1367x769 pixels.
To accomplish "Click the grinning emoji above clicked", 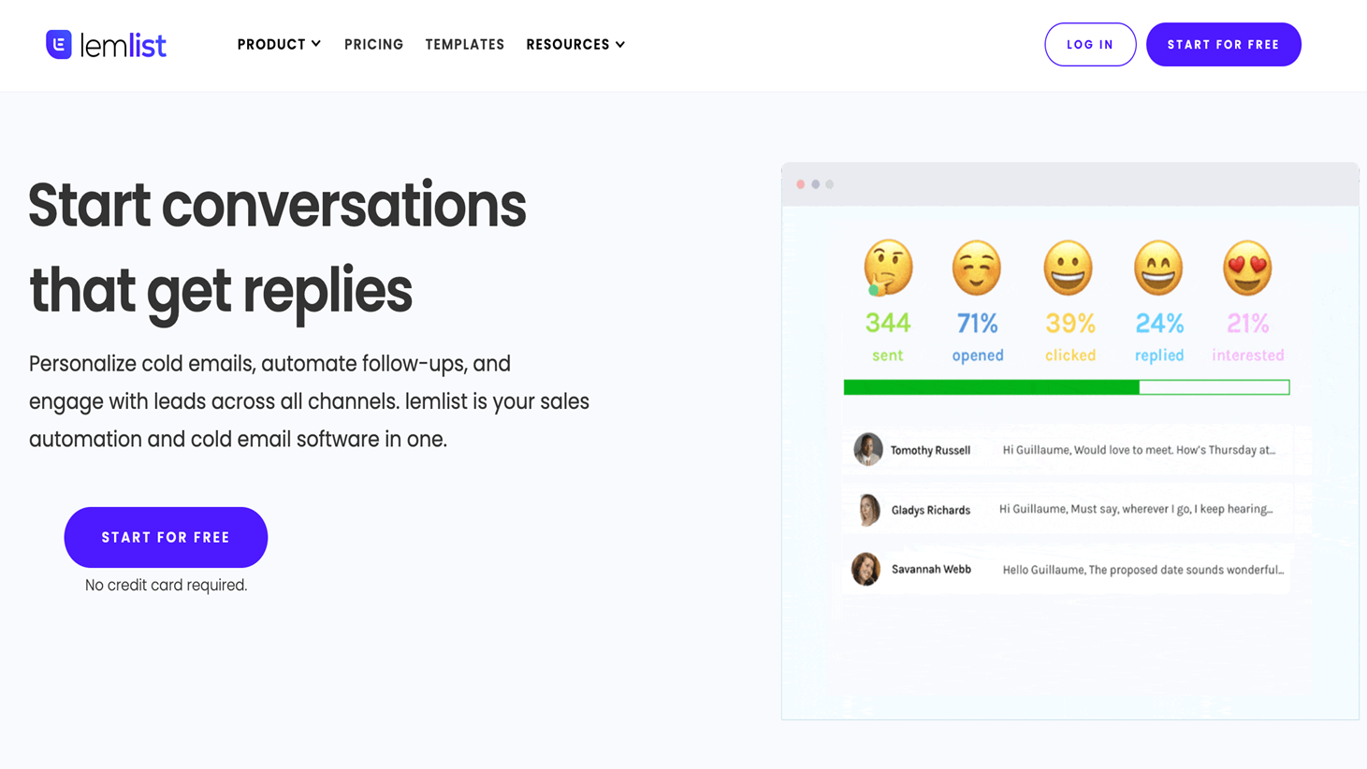I will click(x=1068, y=268).
